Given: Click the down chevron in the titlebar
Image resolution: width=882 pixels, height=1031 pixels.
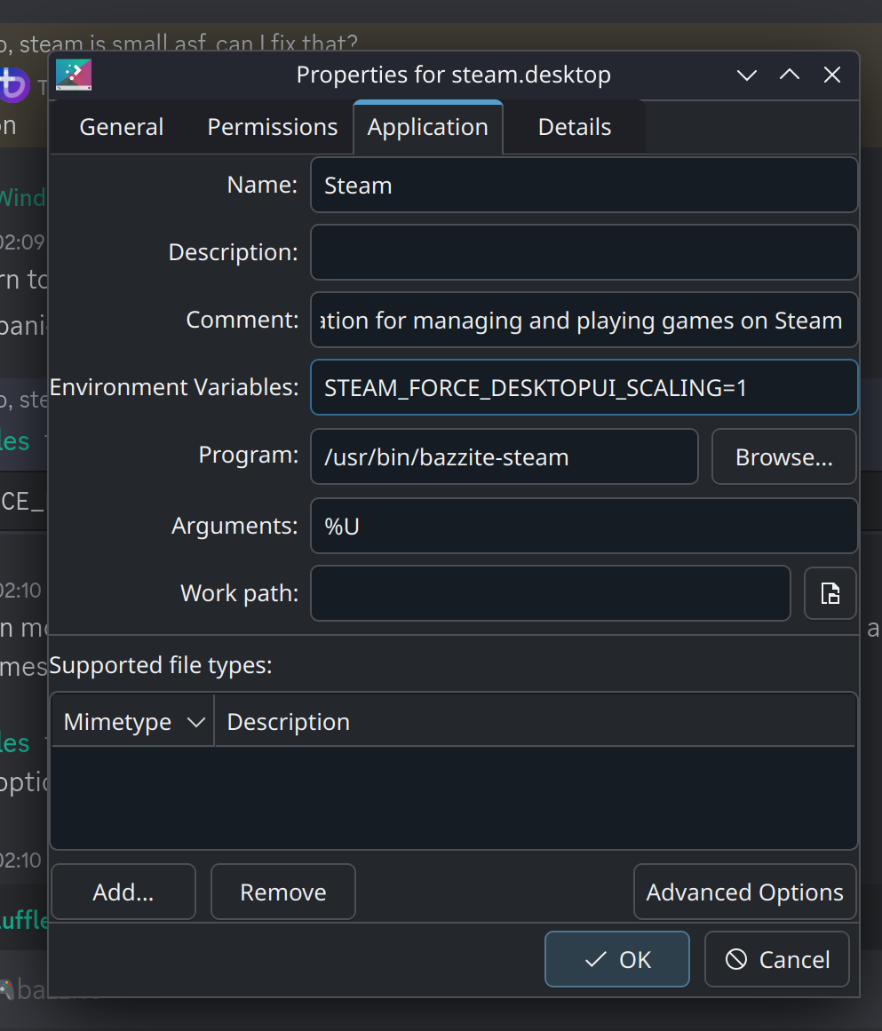Looking at the screenshot, I should [746, 75].
